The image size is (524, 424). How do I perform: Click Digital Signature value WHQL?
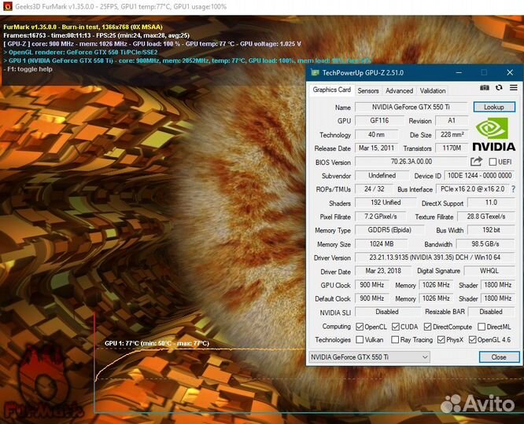point(489,271)
